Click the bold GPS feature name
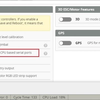The height and width of the screenshot is (100, 100). pyautogui.click(x=78, y=43)
